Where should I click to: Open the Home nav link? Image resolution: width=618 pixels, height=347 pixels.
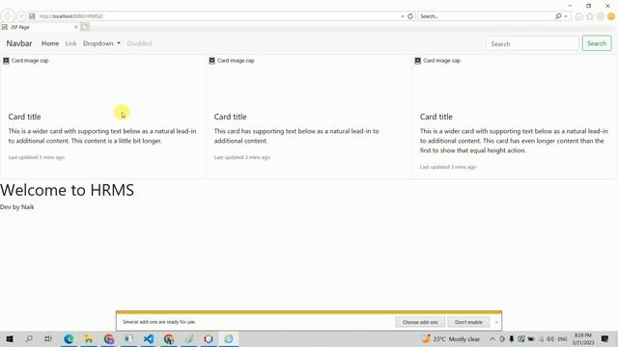click(50, 43)
